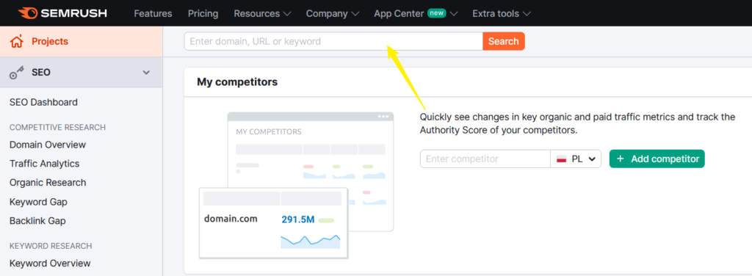Screen dimensions: 752x276
Task: Expand the App Center menu
Action: coord(416,13)
